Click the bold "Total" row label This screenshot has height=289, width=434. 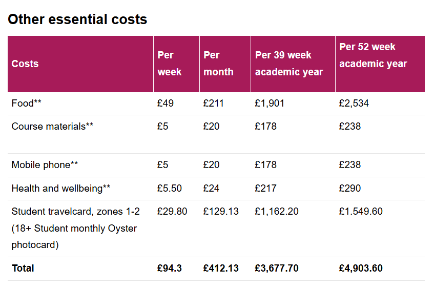point(23,269)
